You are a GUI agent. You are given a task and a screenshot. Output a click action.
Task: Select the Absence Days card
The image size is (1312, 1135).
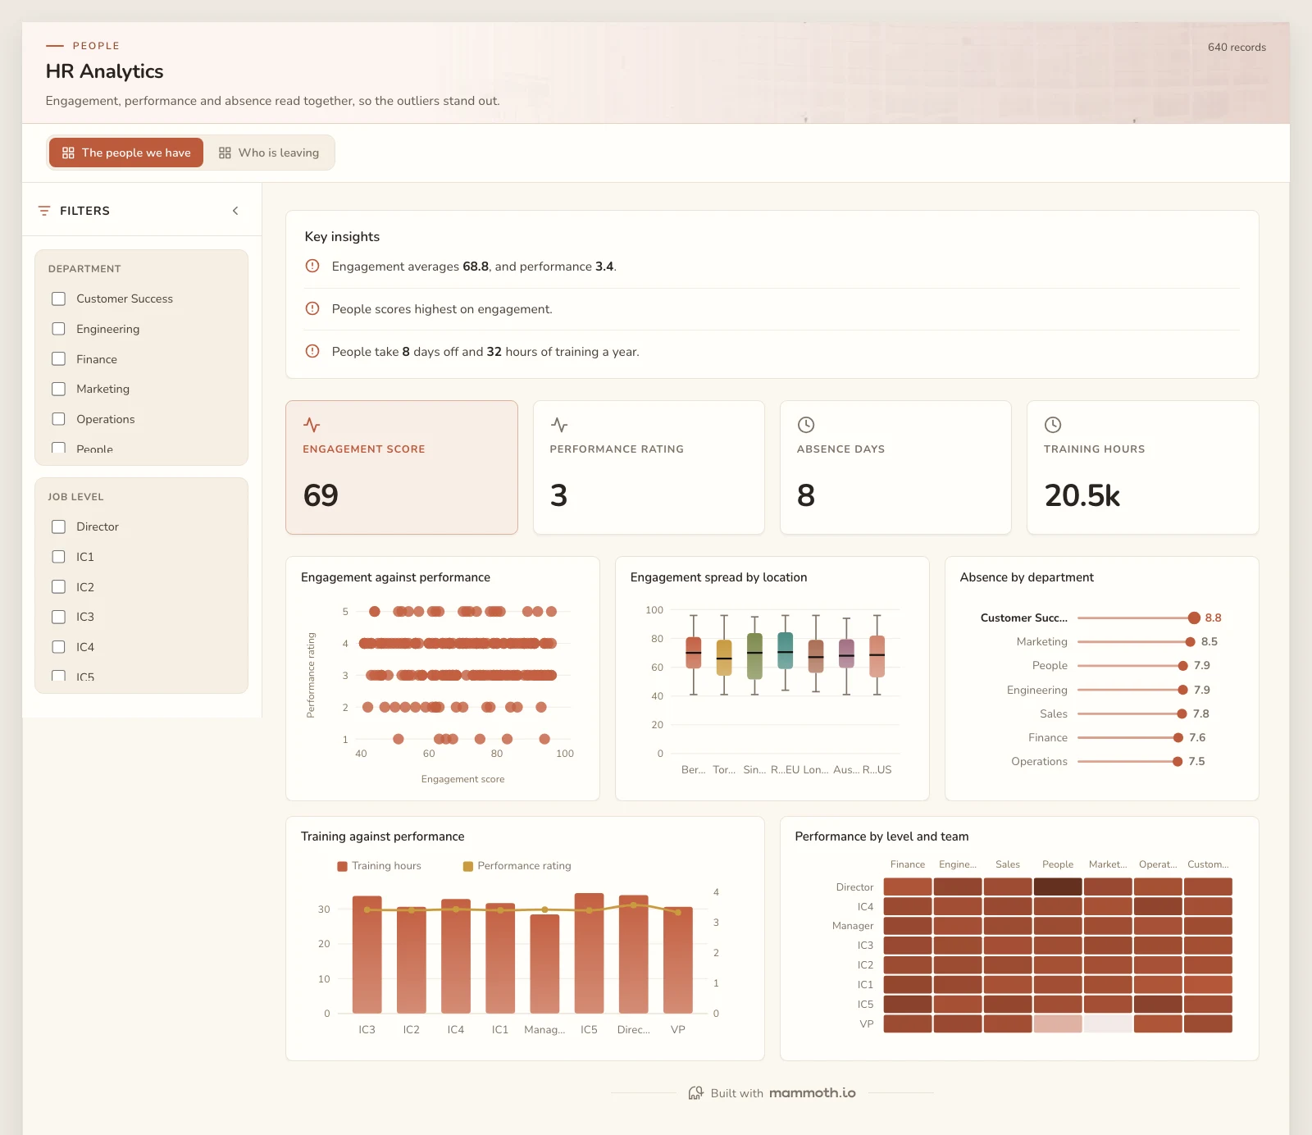click(895, 467)
